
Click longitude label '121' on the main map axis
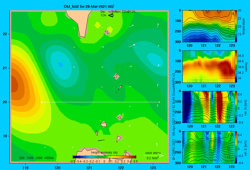[89, 167]
